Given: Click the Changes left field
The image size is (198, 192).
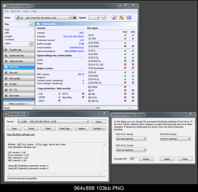Looking at the screenshot, I should [133, 159].
